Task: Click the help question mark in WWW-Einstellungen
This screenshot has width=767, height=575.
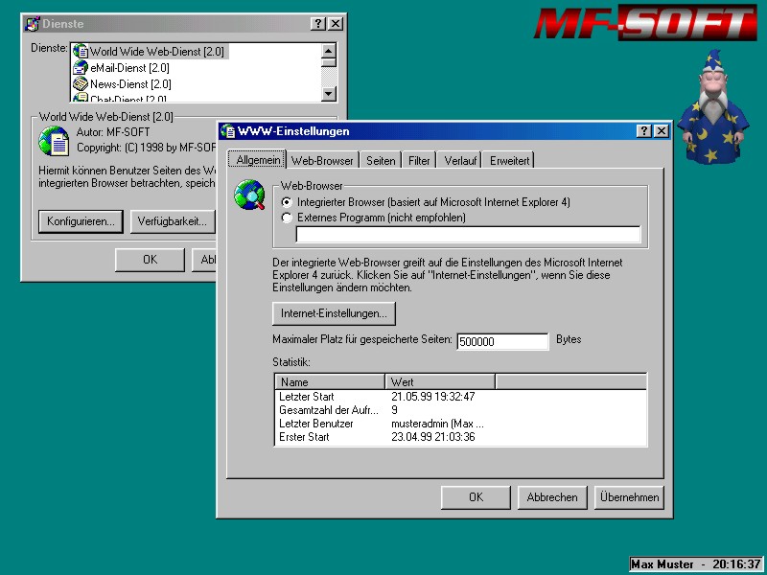Action: pos(644,131)
